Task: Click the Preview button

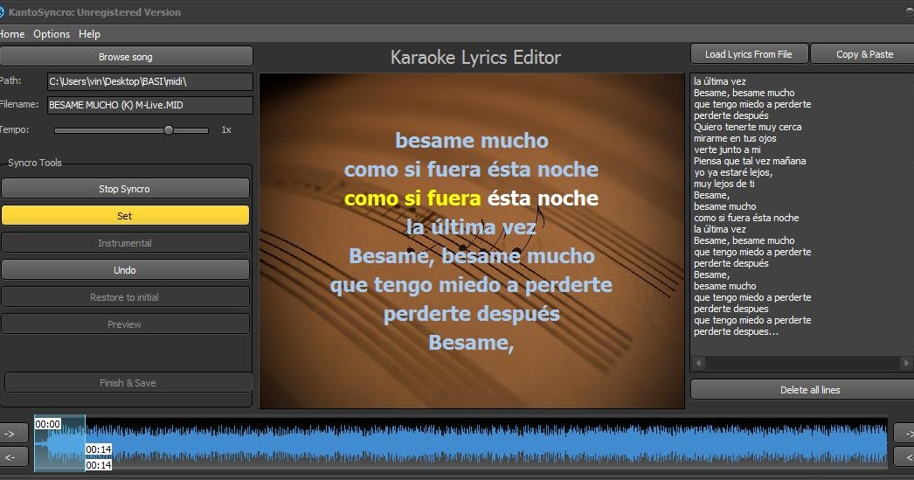Action: point(125,323)
